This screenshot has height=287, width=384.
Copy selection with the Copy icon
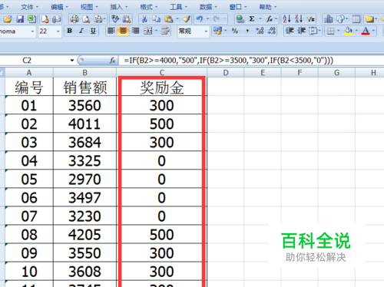tap(156, 19)
